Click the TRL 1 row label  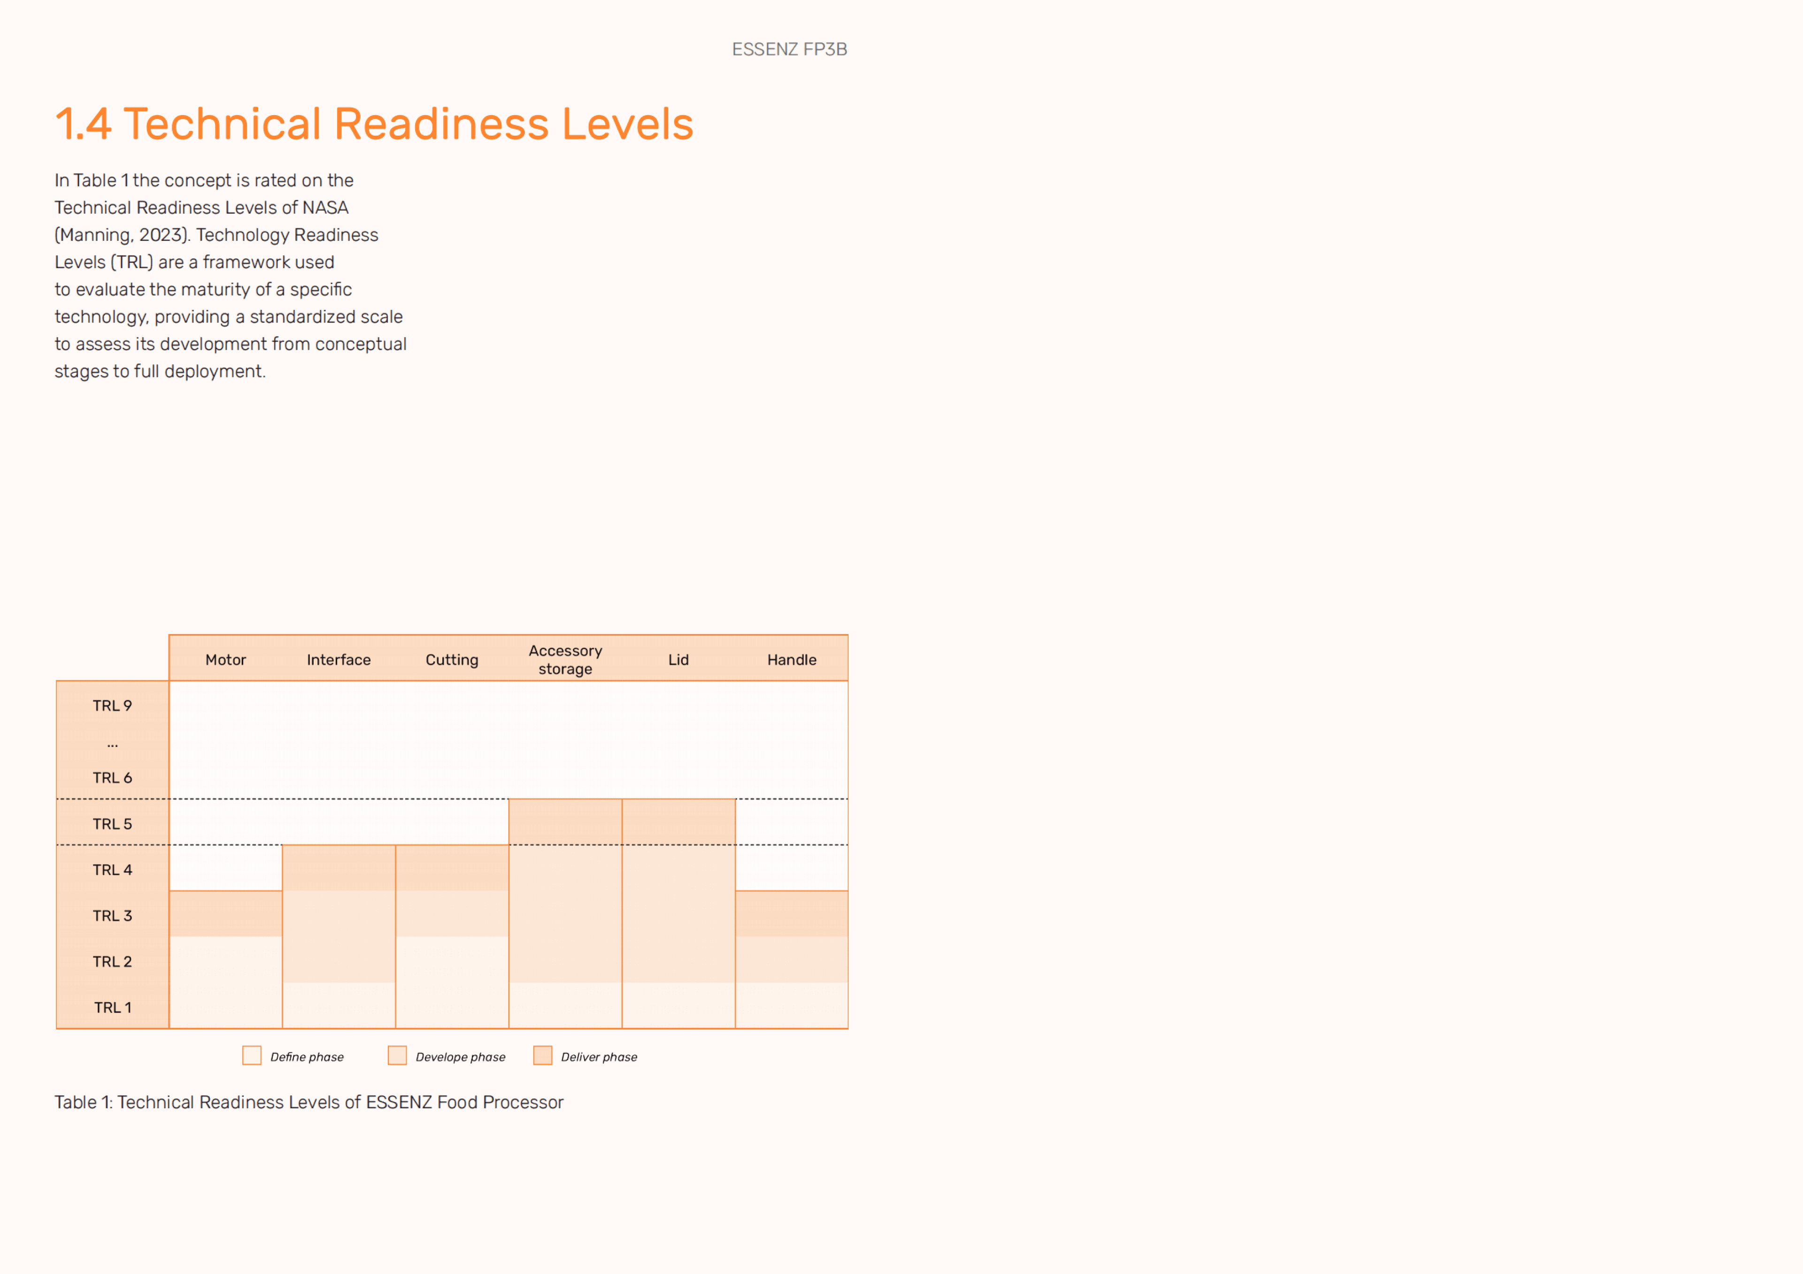coord(112,1008)
